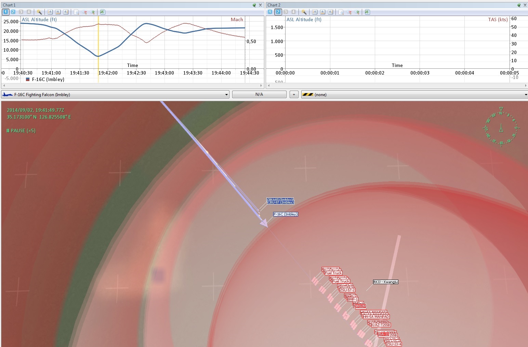Export Chart 1 to Excel
Screen dimensions: 528x347
(x=103, y=12)
